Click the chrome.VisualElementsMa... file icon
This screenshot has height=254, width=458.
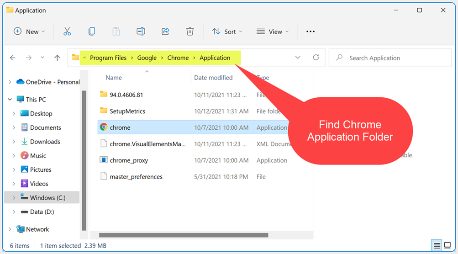click(x=103, y=143)
